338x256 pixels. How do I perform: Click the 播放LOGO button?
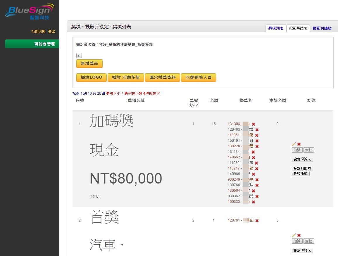92,77
